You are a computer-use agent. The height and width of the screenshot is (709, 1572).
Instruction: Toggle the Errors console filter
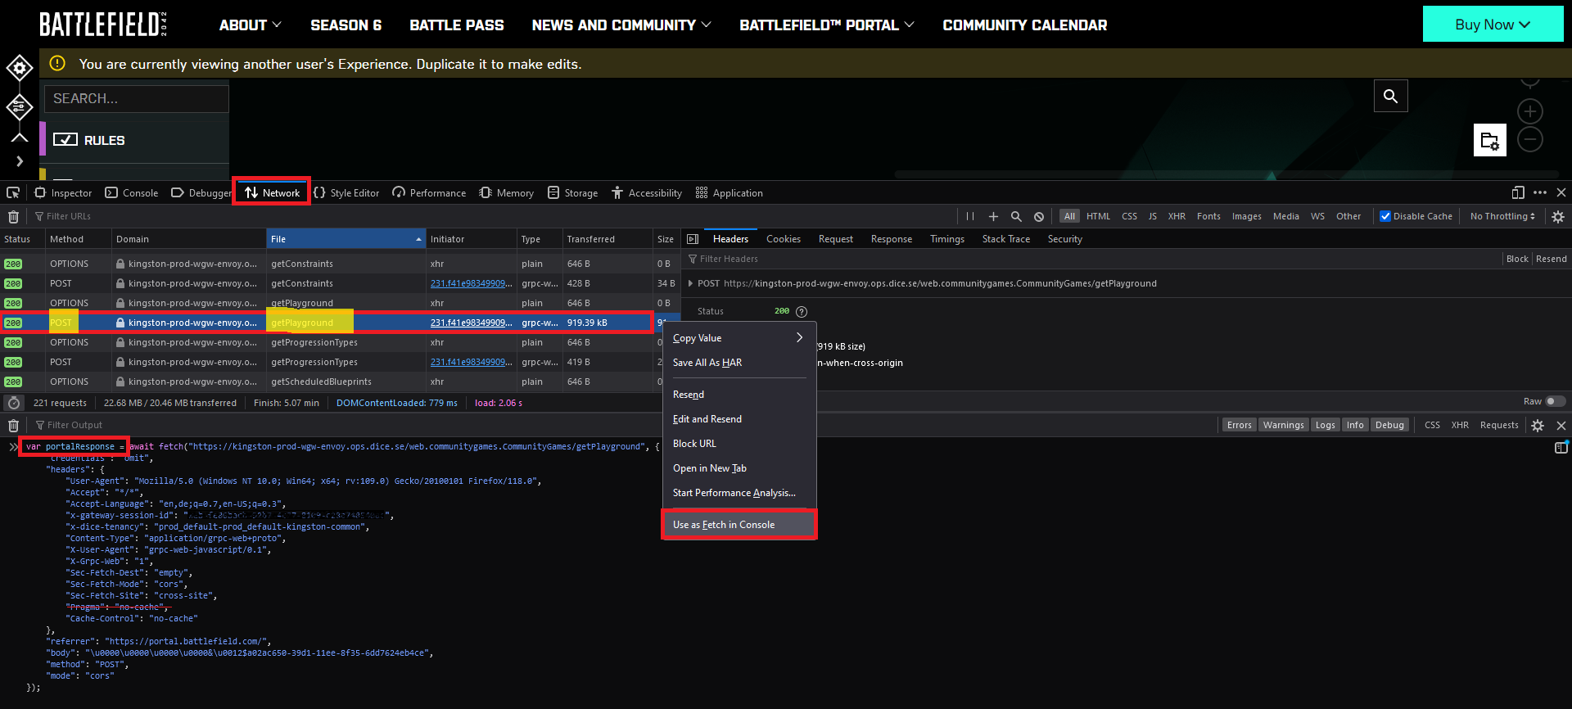tap(1239, 425)
